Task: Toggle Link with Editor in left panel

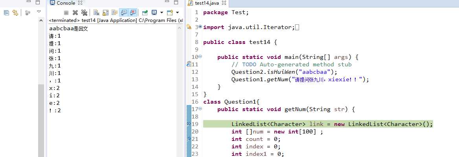Action: click(x=15, y=13)
